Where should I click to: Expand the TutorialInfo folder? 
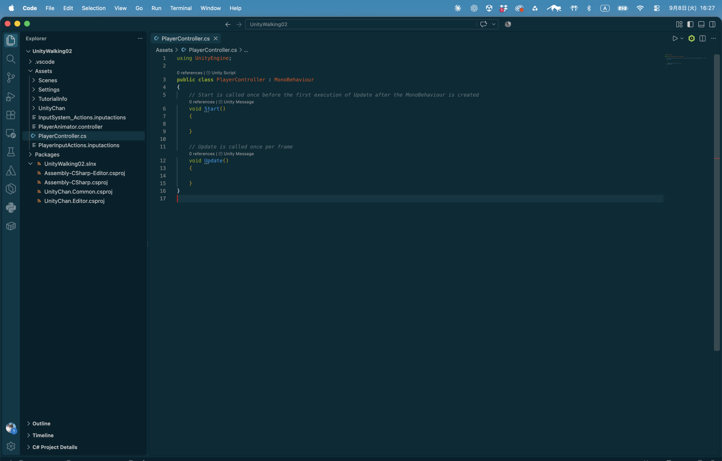[34, 99]
